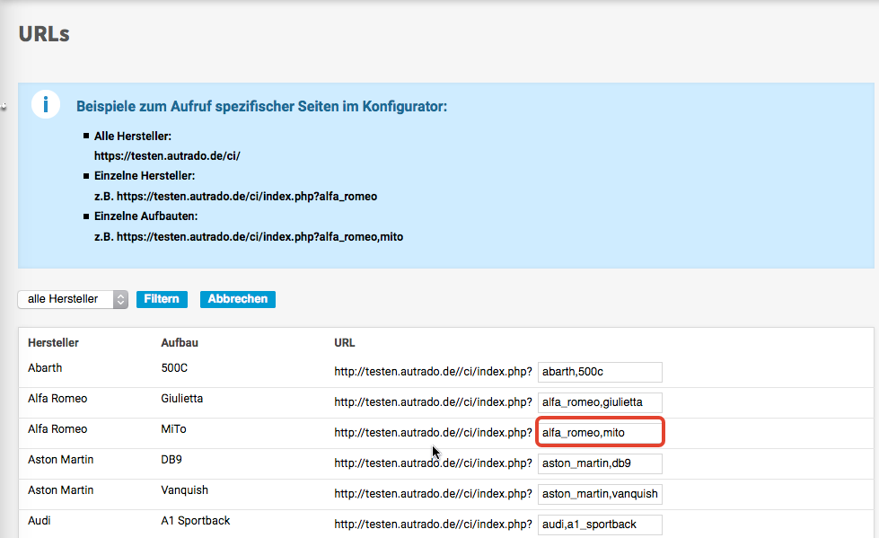Click the Aufbau column header
Viewport: 879px width, 538px height.
coord(179,343)
